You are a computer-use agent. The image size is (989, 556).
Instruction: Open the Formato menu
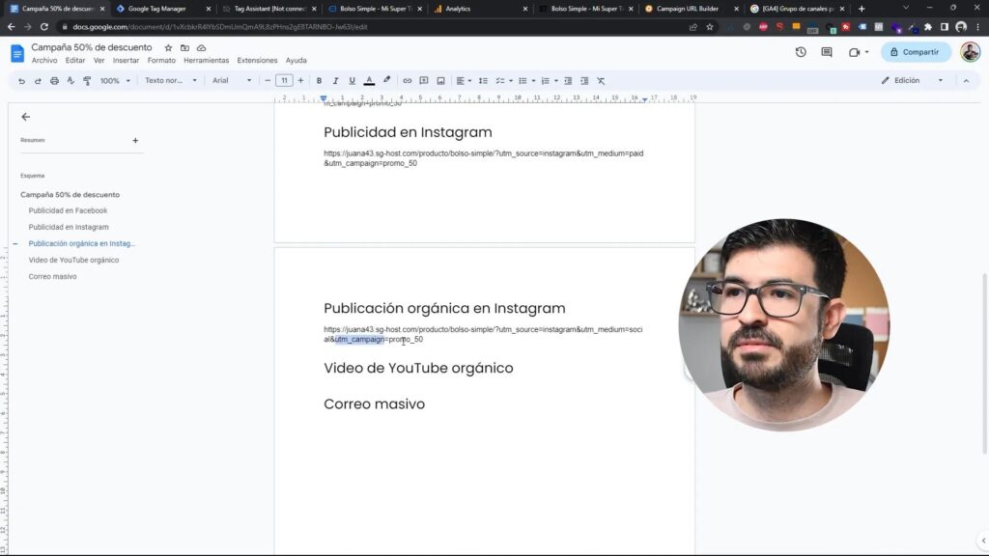[161, 61]
